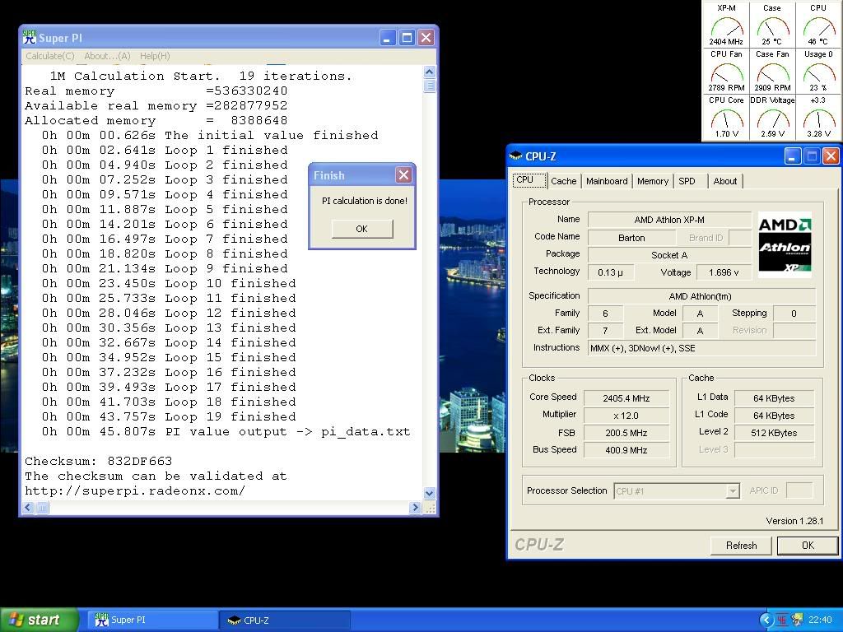843x632 pixels.
Task: Close the CPU-Z window
Action: (x=831, y=156)
